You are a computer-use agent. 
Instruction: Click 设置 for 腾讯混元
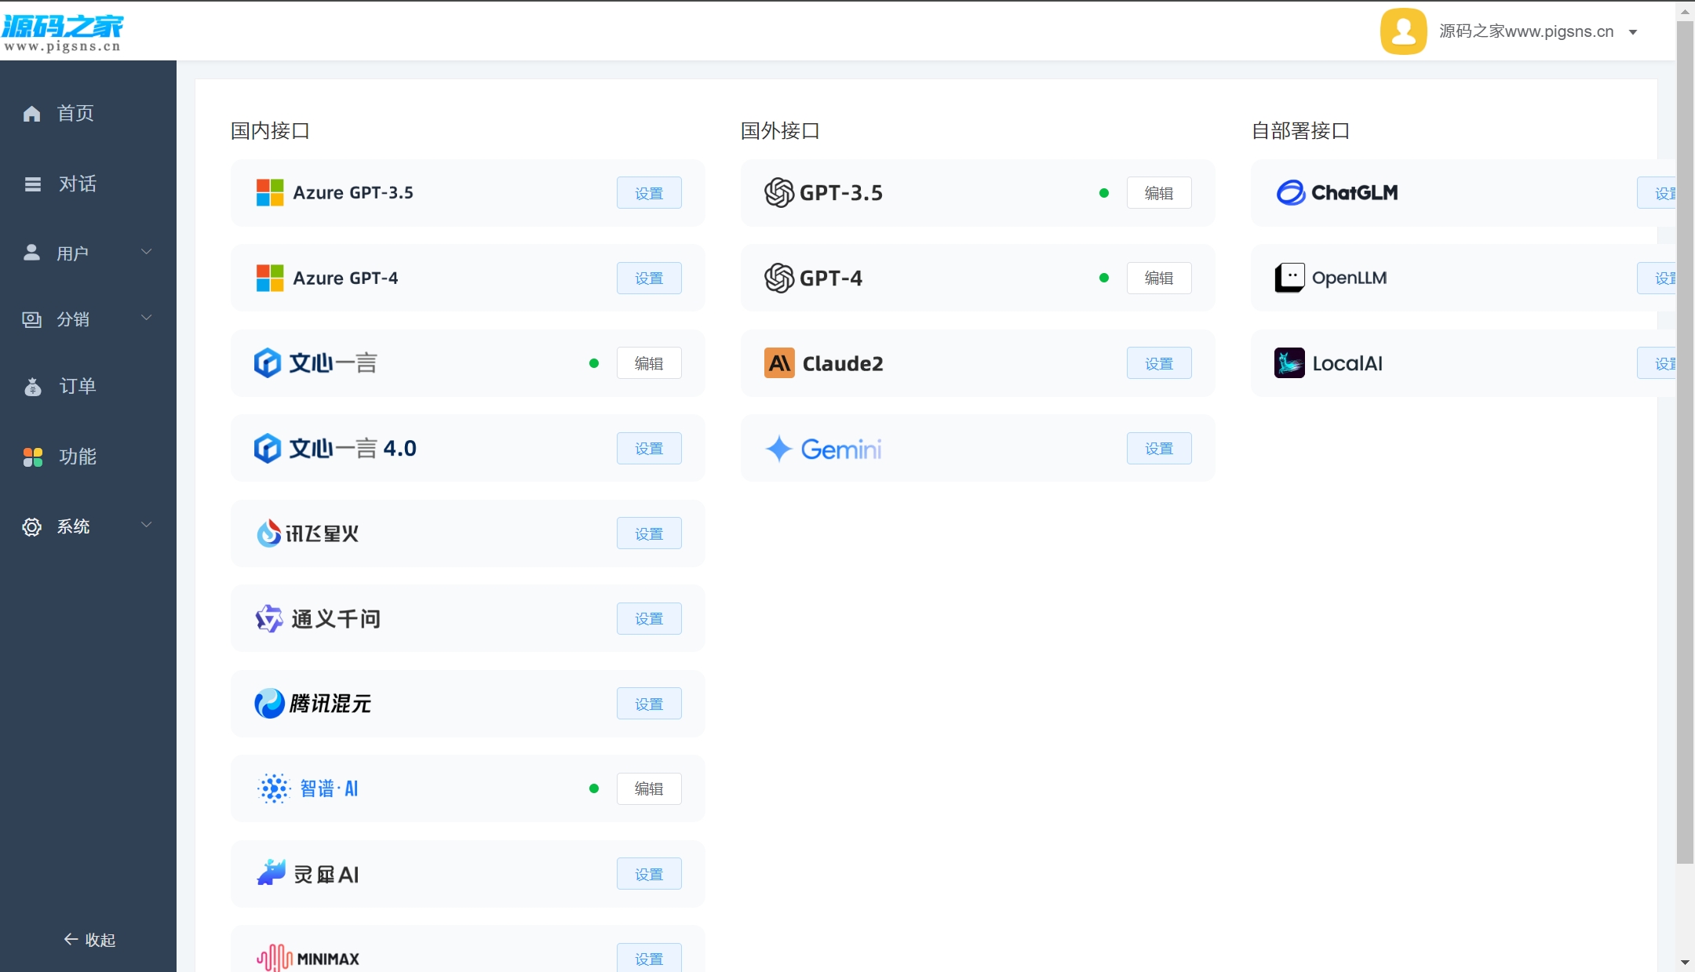[x=649, y=704]
